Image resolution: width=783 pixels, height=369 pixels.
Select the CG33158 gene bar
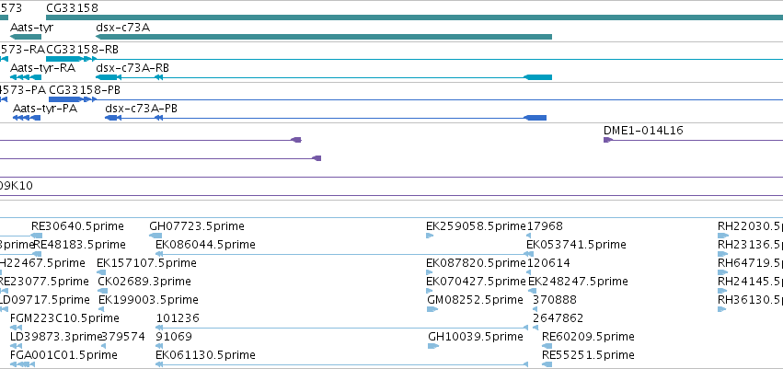[414, 17]
